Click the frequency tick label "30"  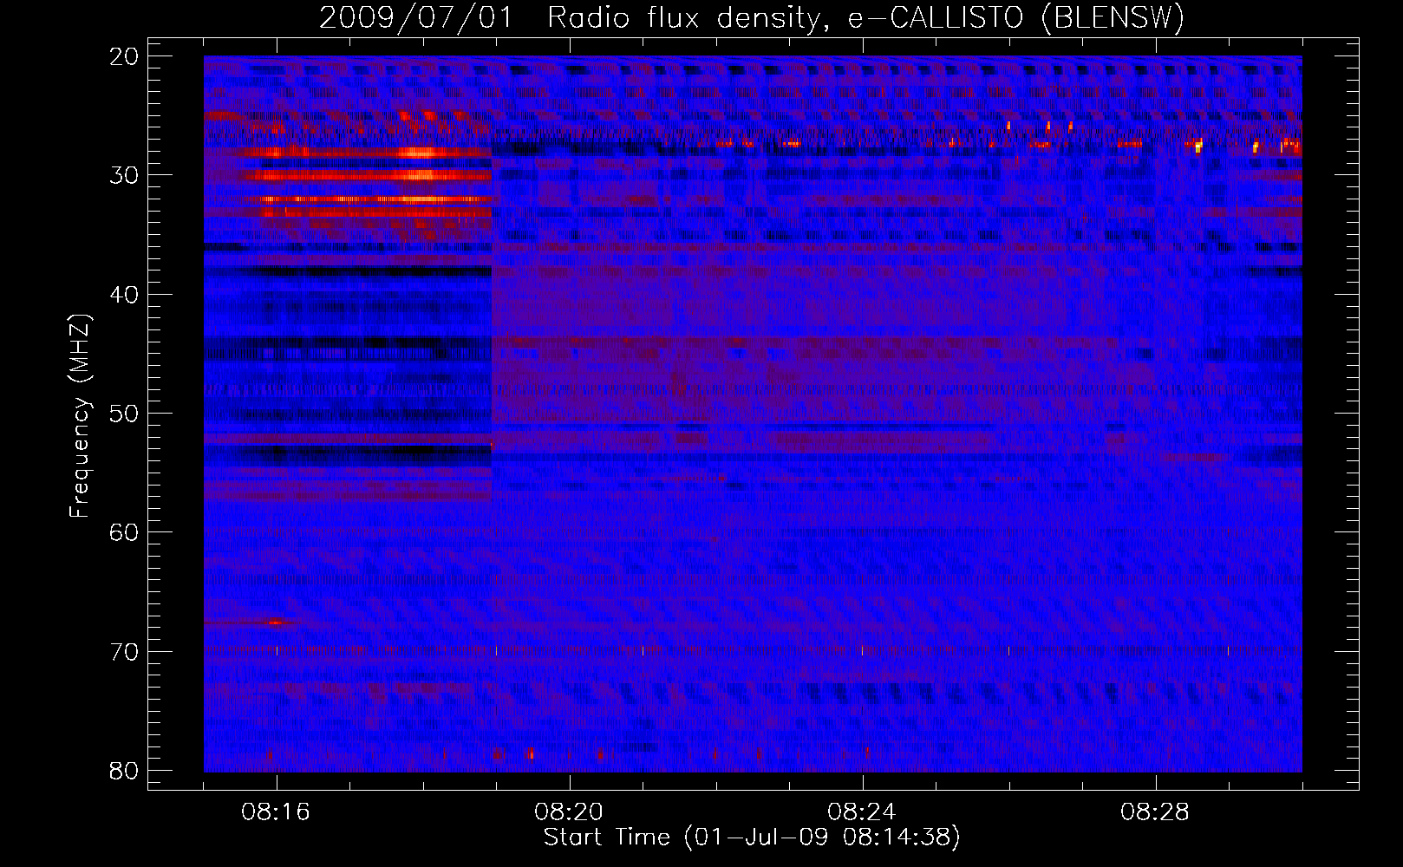[124, 176]
